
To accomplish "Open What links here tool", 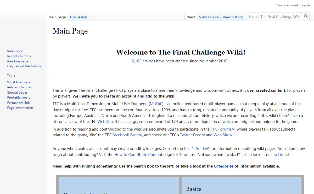I will point(19,82).
